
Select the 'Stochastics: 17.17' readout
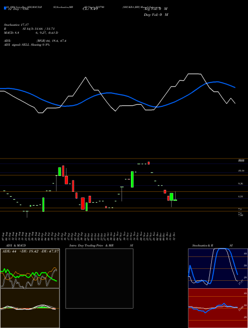pyautogui.click(x=16, y=25)
